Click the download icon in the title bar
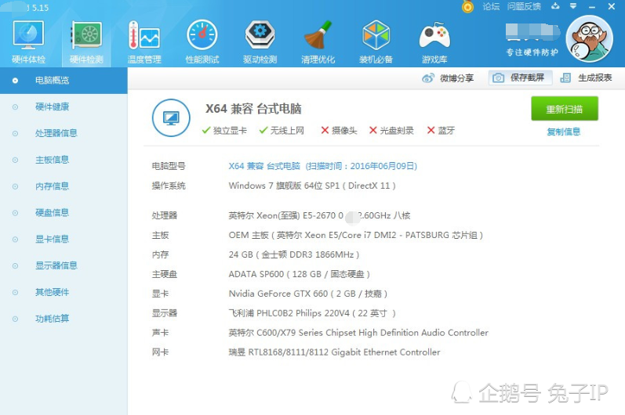Screen dimensions: 625x415 pos(555,6)
